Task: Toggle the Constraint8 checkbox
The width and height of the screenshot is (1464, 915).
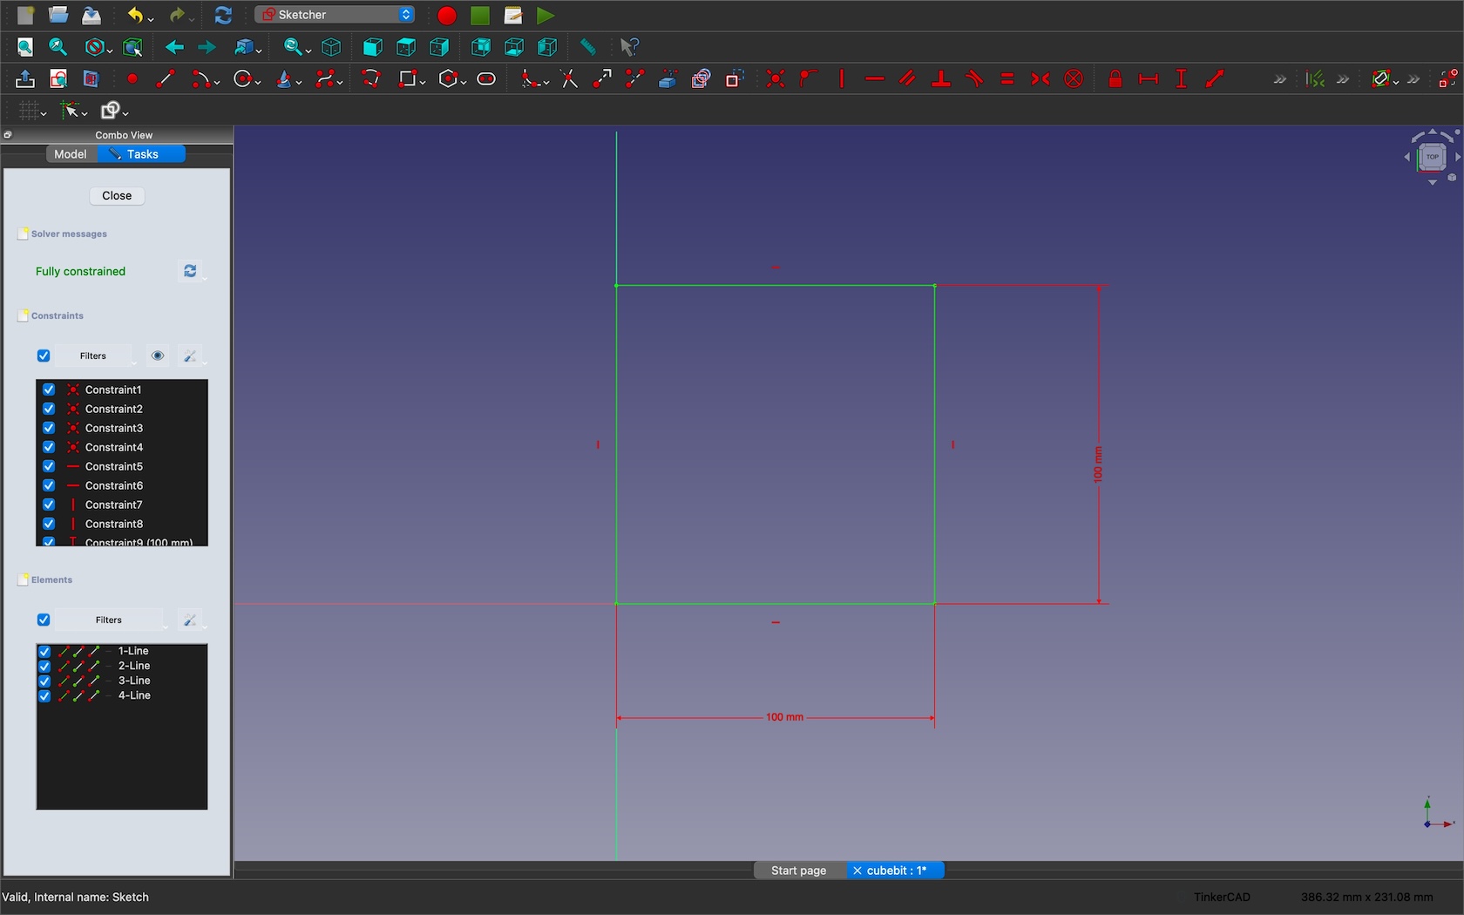Action: coord(49,524)
